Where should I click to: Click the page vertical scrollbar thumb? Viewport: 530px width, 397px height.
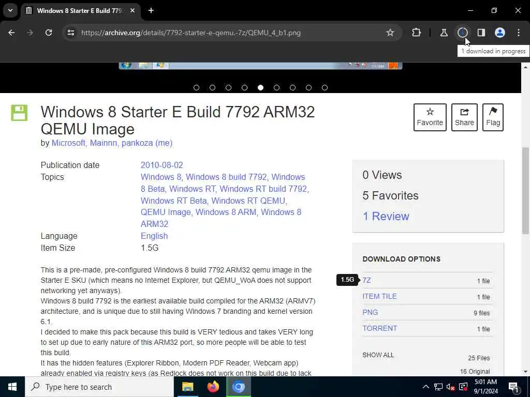pyautogui.click(x=525, y=190)
